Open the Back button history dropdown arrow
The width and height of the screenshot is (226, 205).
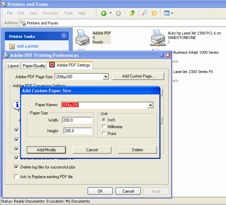tap(110, 13)
